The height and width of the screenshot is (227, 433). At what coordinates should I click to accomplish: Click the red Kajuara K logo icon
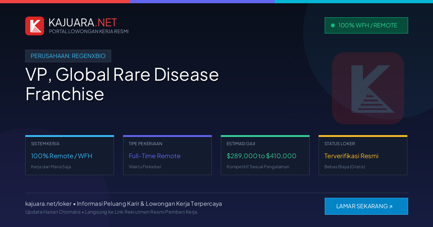click(35, 26)
